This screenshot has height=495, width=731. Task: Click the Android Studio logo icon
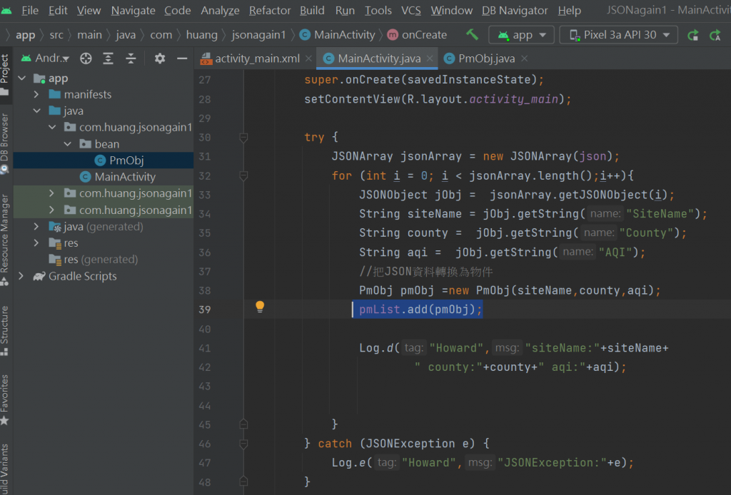[x=6, y=10]
